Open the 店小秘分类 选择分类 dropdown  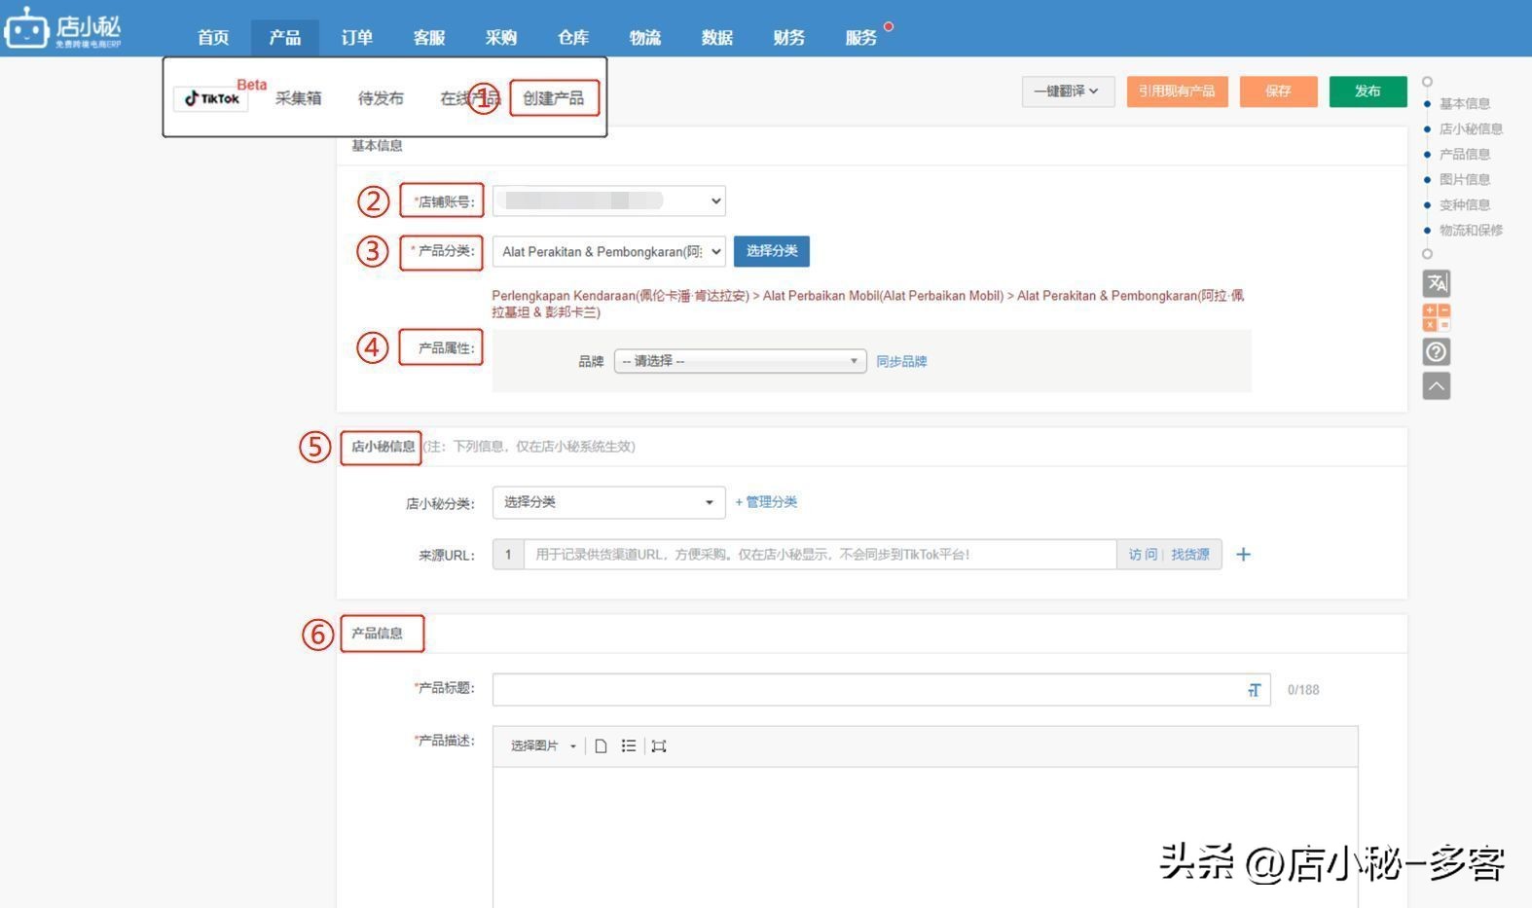pyautogui.click(x=608, y=502)
